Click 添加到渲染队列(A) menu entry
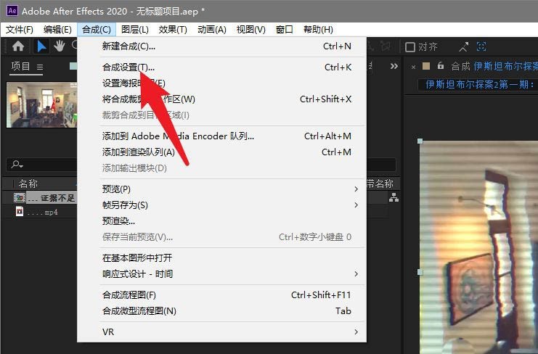Viewport: 538px width, 354px height. [x=138, y=152]
